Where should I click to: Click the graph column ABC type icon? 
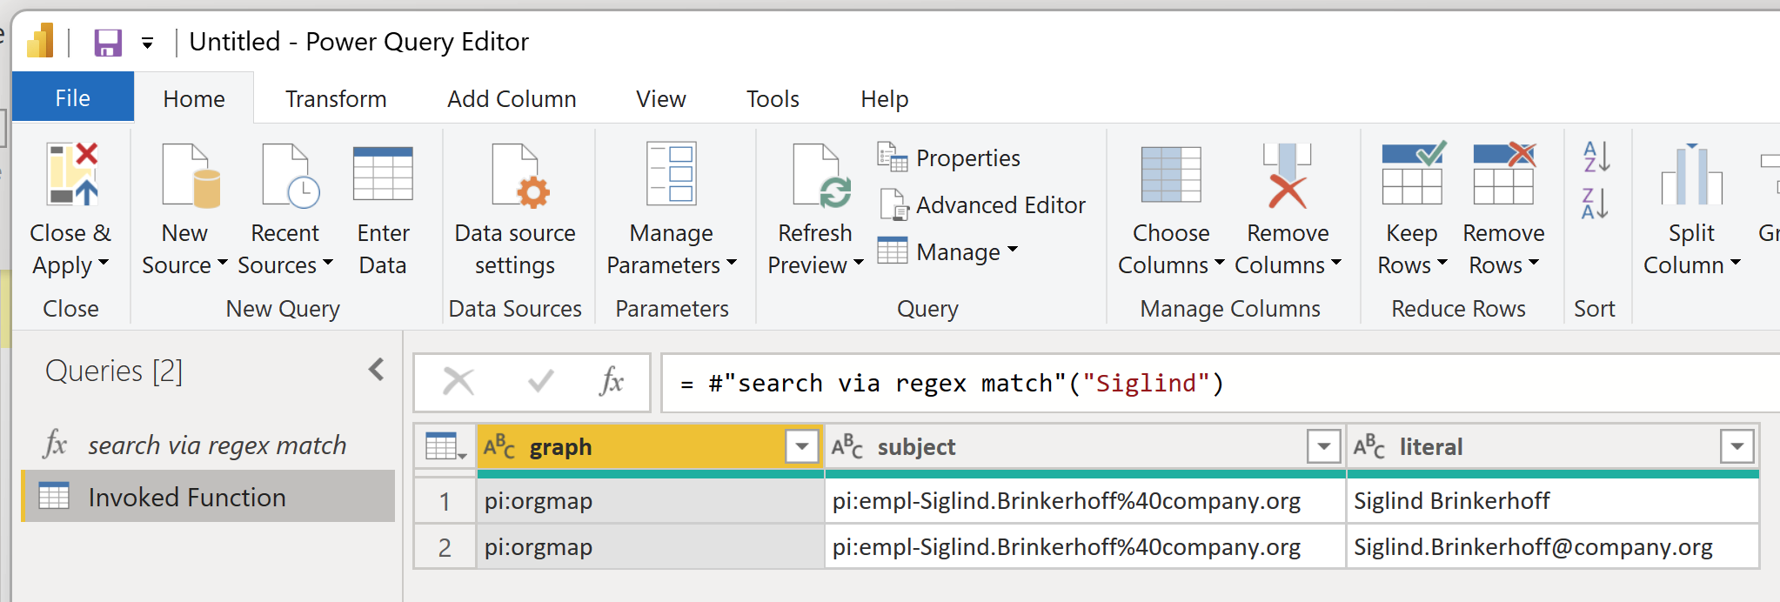click(x=499, y=447)
